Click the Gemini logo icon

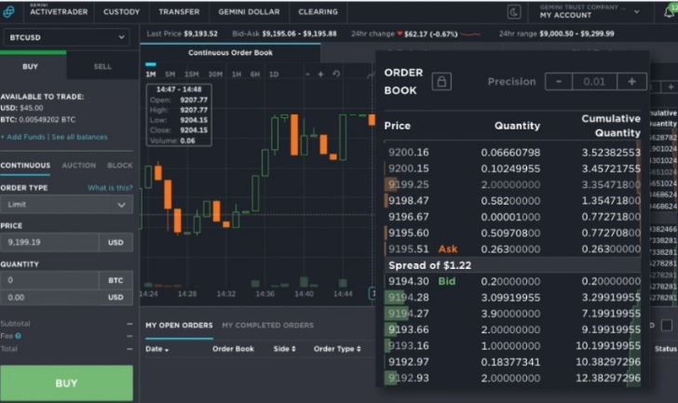[8, 12]
